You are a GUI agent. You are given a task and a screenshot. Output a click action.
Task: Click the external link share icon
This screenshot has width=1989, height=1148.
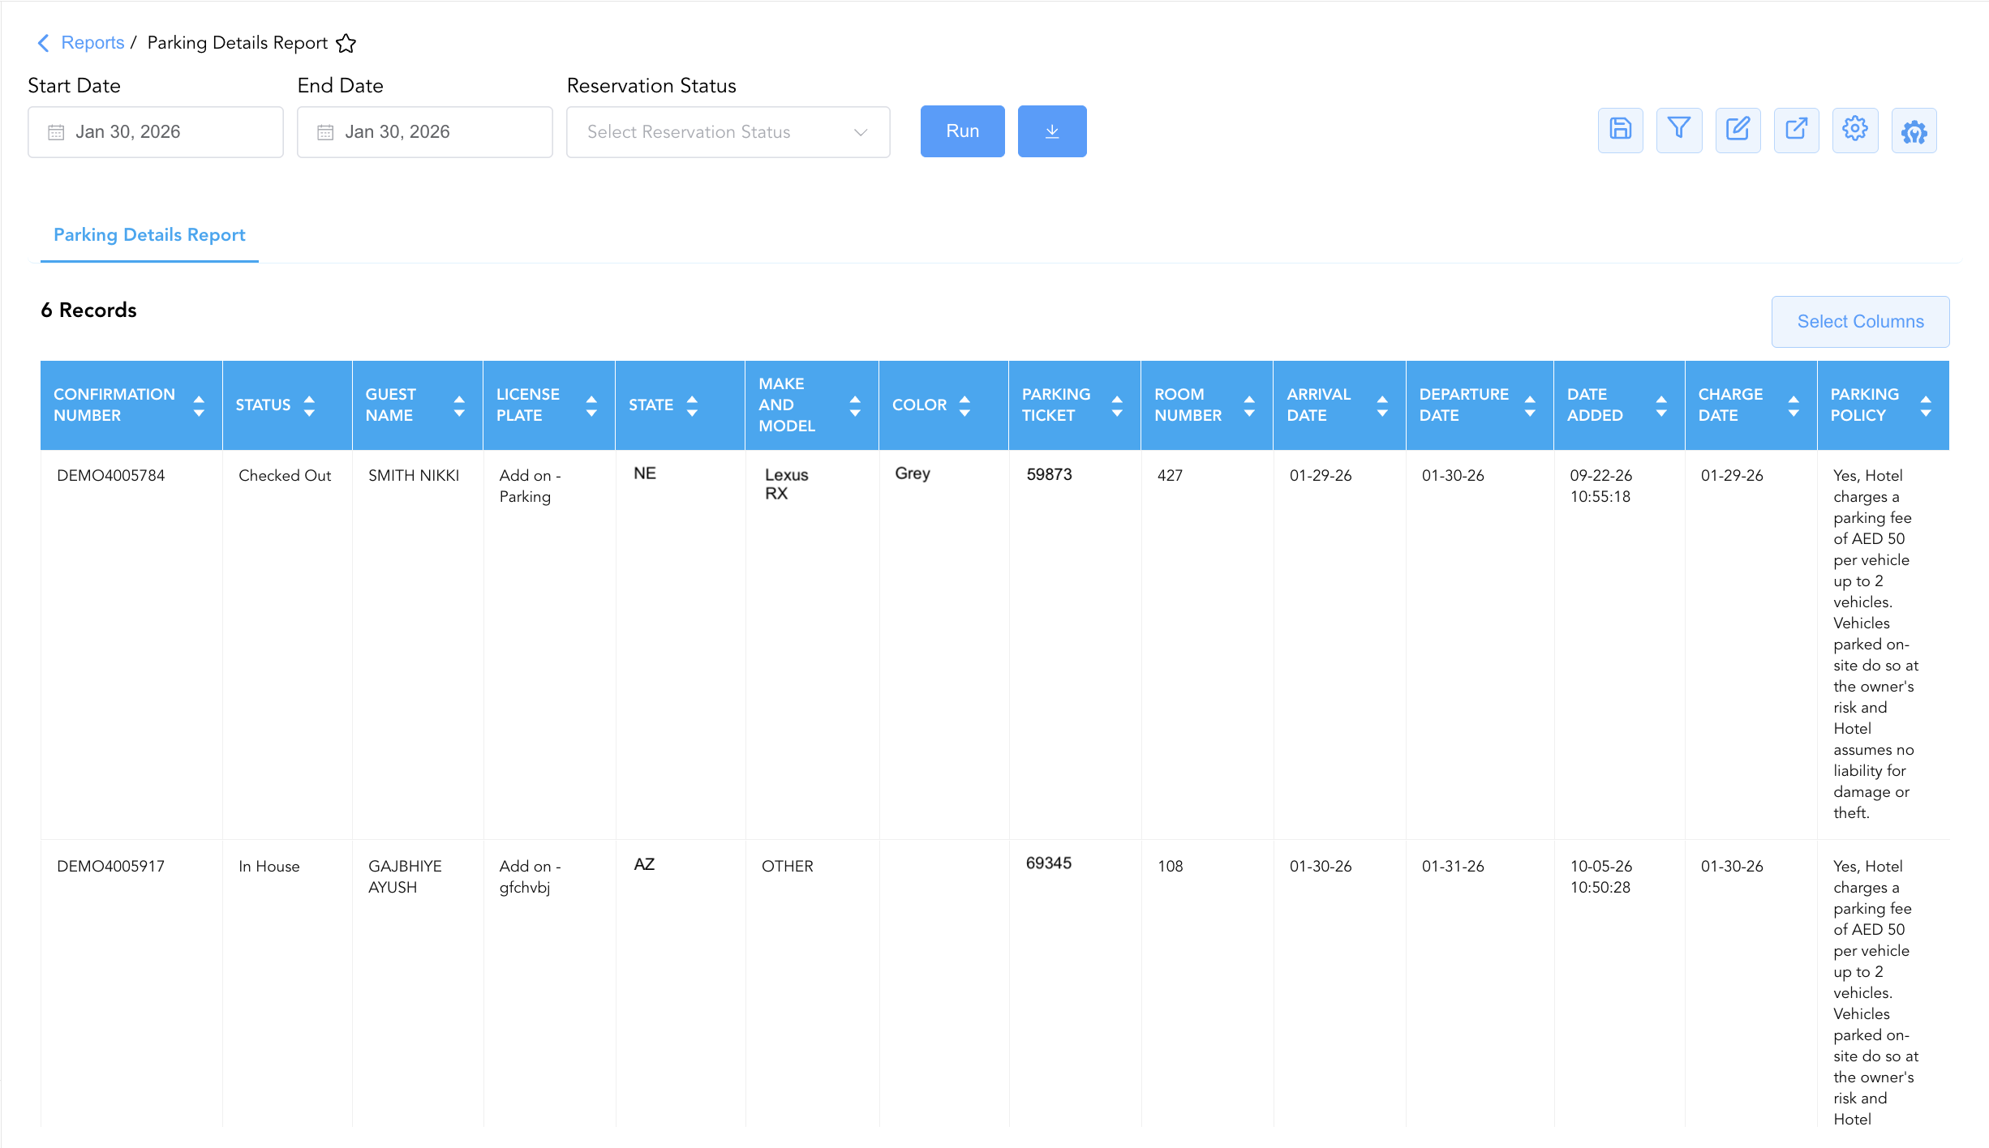(x=1796, y=130)
